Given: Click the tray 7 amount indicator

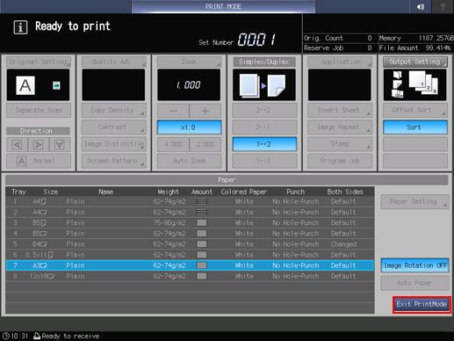Looking at the screenshot, I should click(202, 265).
